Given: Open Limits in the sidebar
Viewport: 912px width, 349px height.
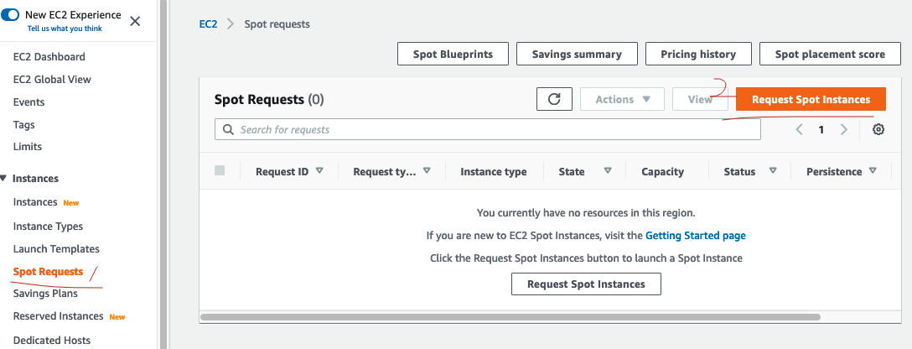Looking at the screenshot, I should (x=28, y=147).
